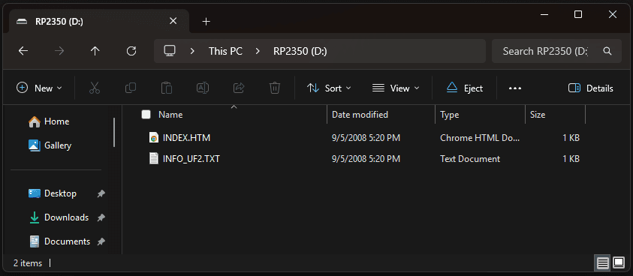The image size is (633, 276).
Task: Click the Share icon in toolbar
Action: point(239,88)
